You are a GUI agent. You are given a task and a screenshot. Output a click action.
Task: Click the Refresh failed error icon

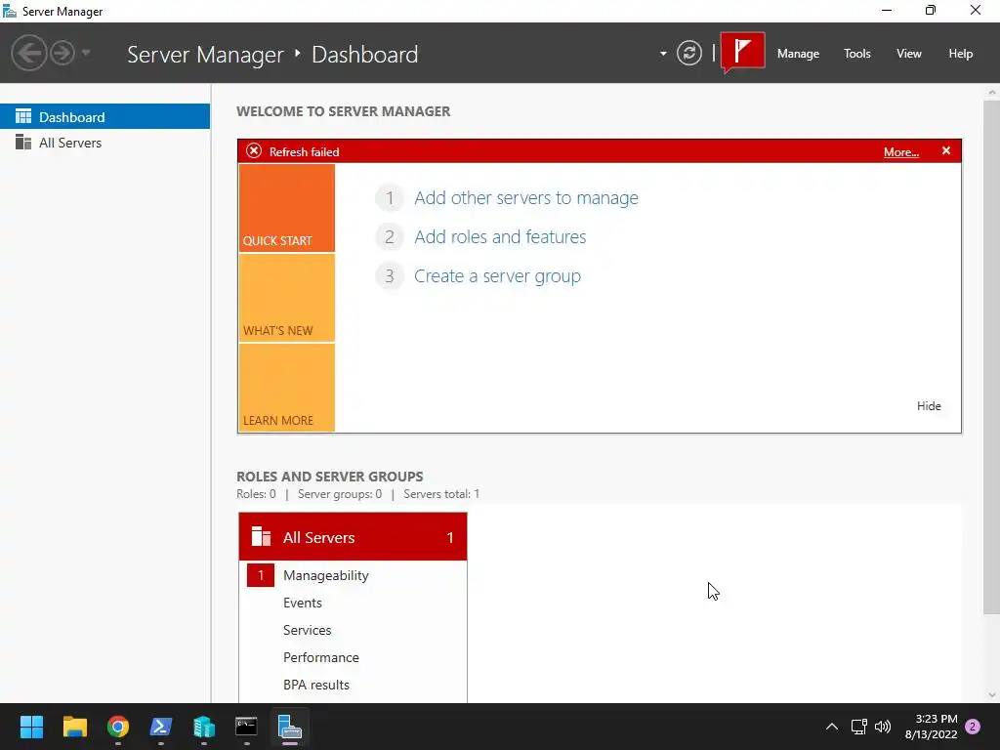tap(254, 151)
